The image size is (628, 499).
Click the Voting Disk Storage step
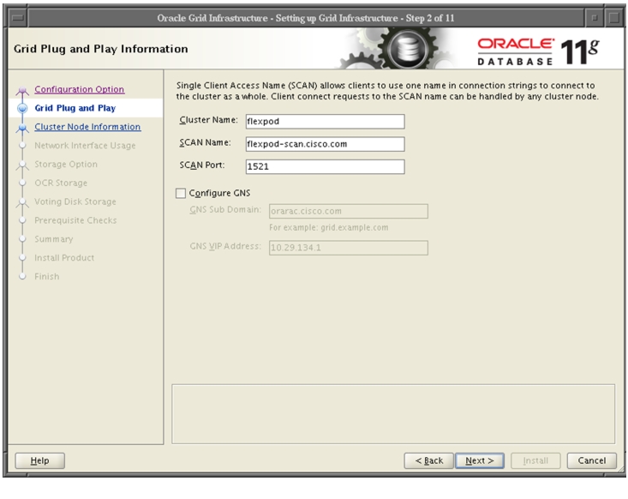click(x=75, y=201)
